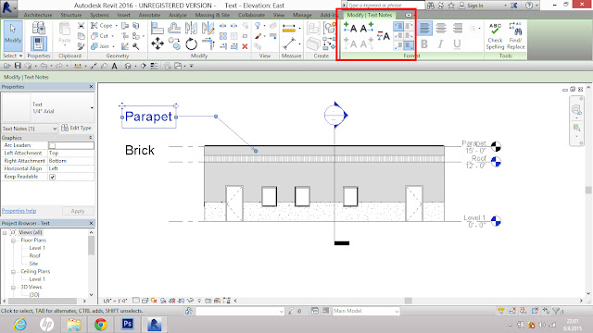The height and width of the screenshot is (333, 593).
Task: Select the Move tool in Modify panel
Action: 158,44
